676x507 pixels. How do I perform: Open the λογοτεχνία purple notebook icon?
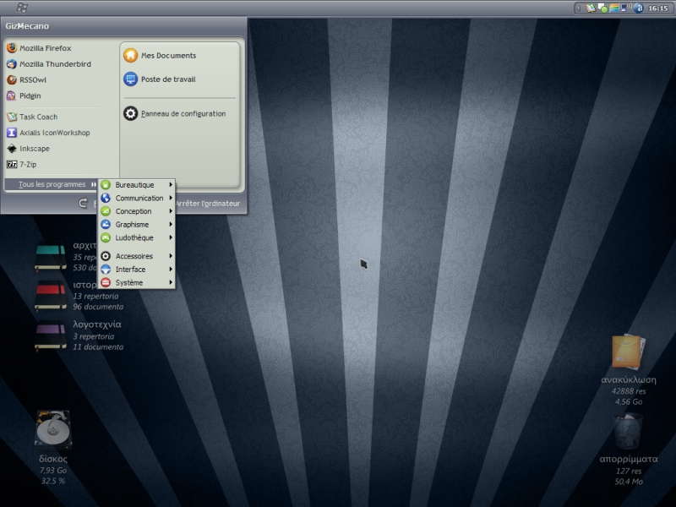51,335
